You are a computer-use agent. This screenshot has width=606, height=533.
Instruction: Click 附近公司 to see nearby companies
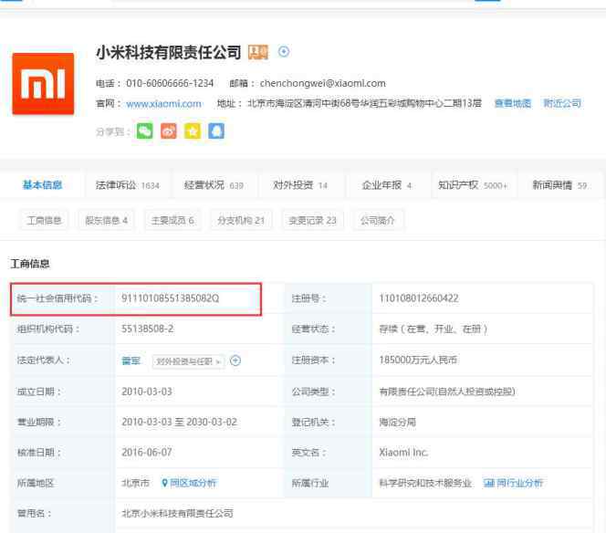coord(562,104)
